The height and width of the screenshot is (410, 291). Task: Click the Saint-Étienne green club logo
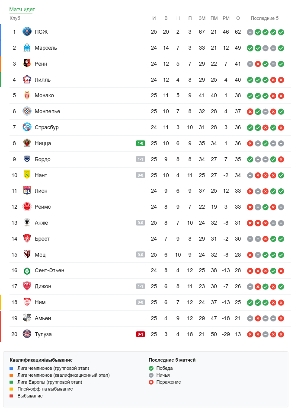pos(27,270)
